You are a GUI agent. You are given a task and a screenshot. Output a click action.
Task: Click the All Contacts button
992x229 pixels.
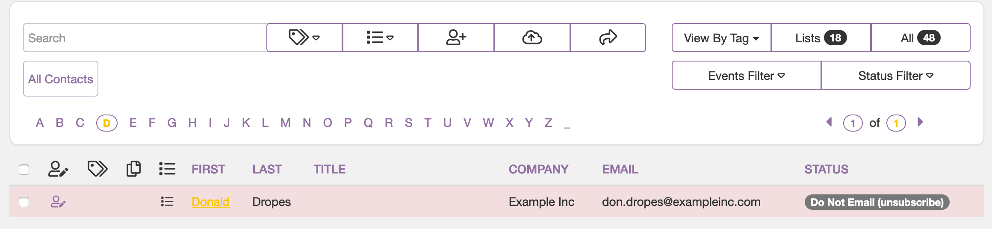(x=61, y=79)
